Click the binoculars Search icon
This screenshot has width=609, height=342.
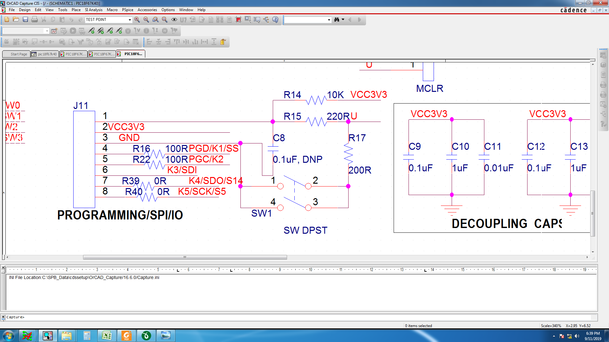[x=337, y=20]
